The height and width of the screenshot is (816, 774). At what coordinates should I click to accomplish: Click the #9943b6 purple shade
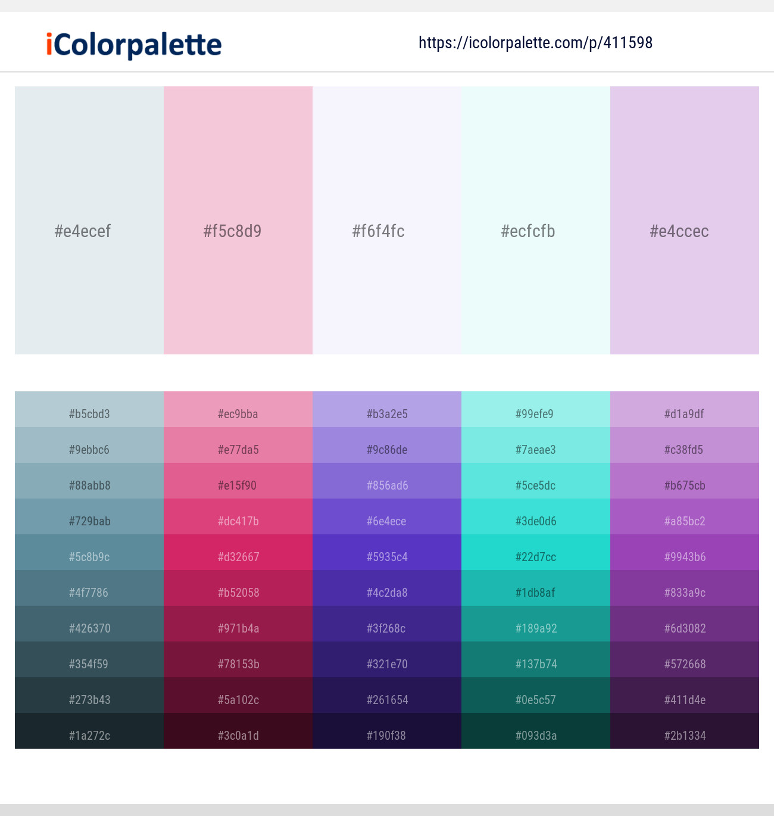click(684, 556)
